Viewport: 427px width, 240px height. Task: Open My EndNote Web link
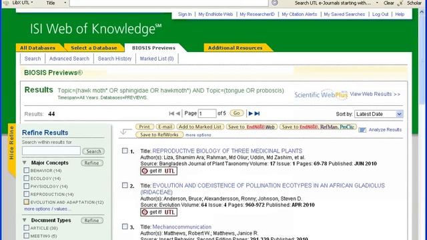tap(216, 14)
